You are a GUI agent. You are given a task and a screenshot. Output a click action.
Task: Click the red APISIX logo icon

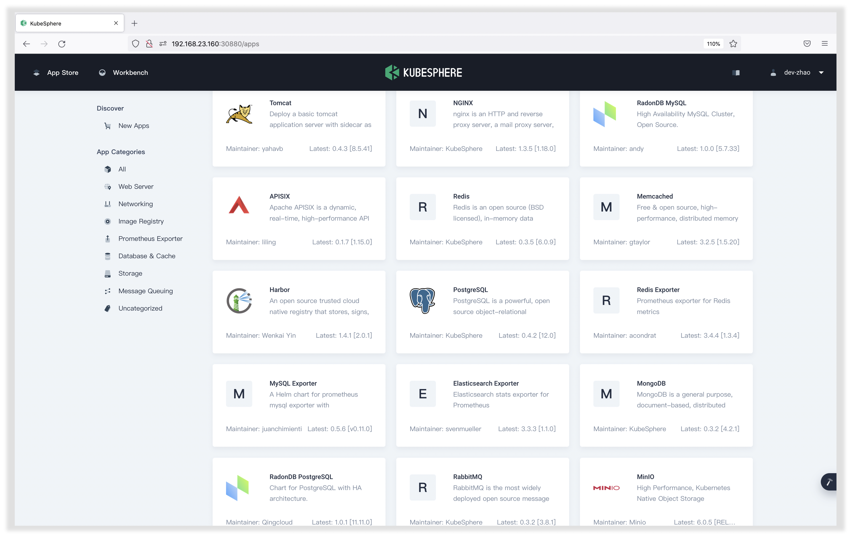[x=239, y=205]
